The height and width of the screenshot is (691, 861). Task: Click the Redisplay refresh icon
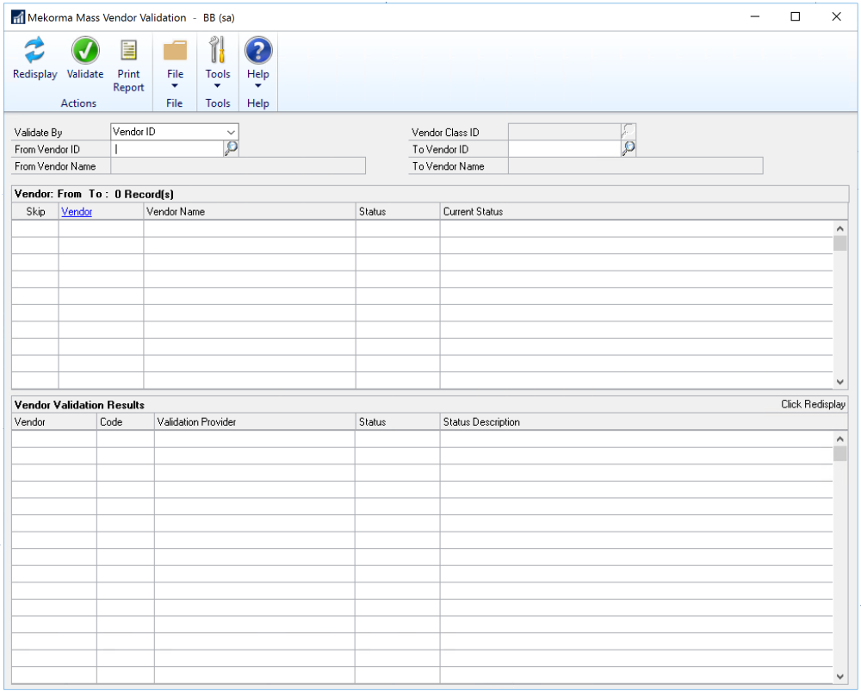point(34,51)
